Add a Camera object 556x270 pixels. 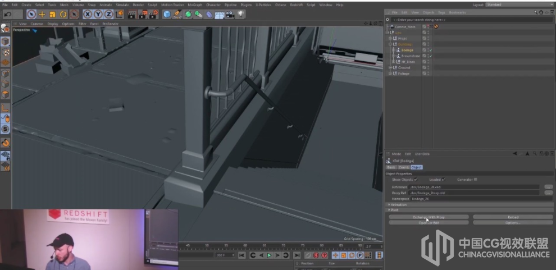[230, 14]
